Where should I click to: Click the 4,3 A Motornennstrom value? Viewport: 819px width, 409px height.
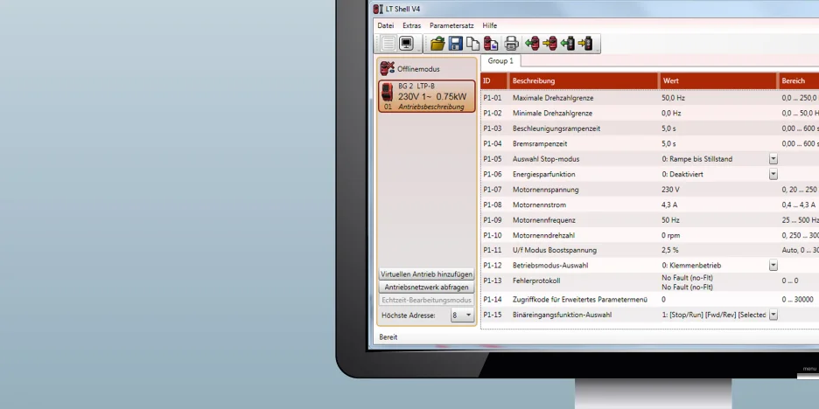click(669, 205)
